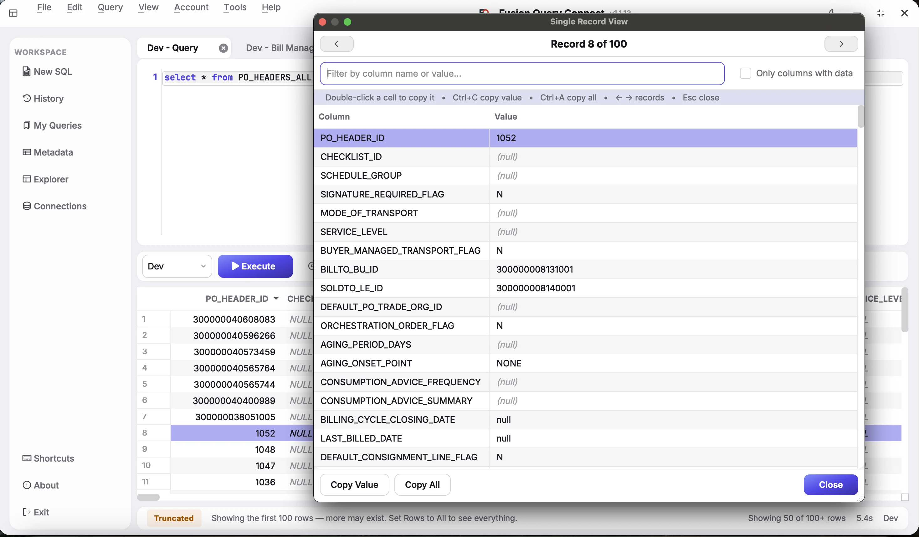Select results row with ID 1048
919x537 pixels.
click(x=265, y=449)
